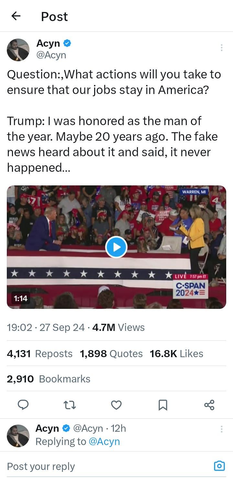Tap the repost arrows icon
The image size is (233, 480).
(x=70, y=405)
